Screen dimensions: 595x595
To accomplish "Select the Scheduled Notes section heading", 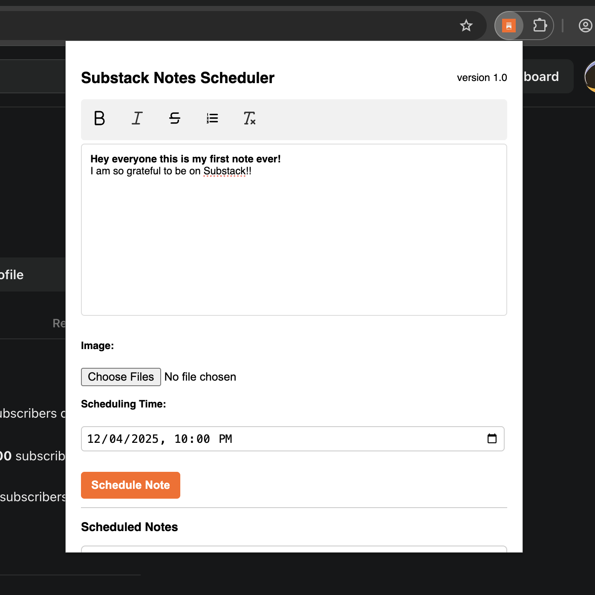I will (129, 527).
